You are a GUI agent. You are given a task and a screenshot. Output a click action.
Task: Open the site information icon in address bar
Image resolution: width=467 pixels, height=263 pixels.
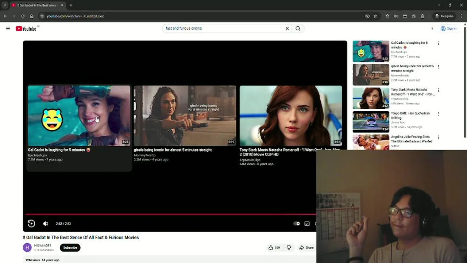coord(42,16)
